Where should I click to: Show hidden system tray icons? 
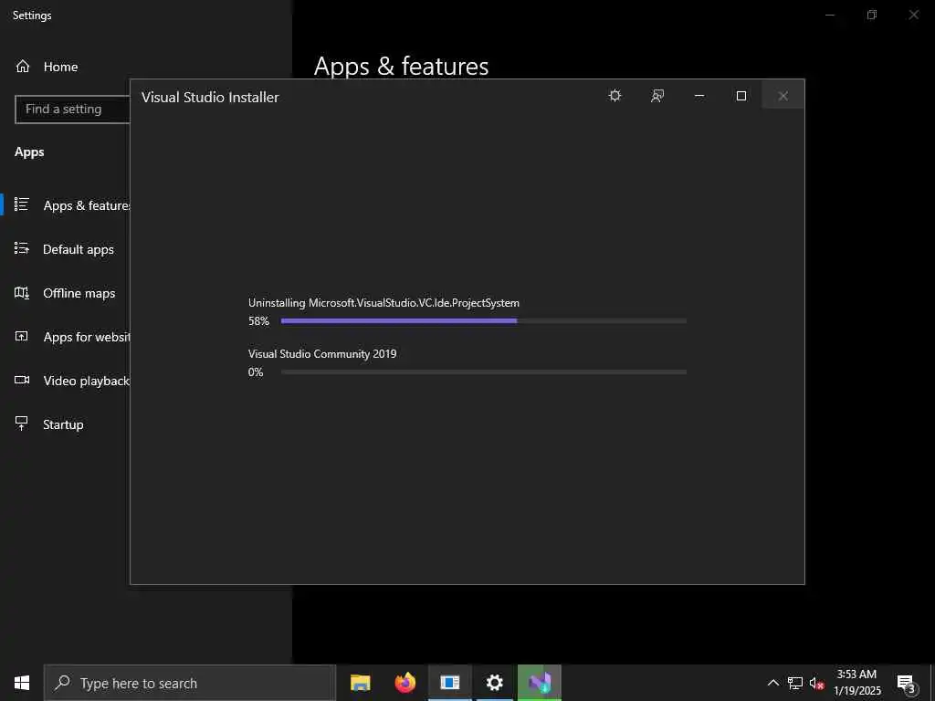(772, 683)
